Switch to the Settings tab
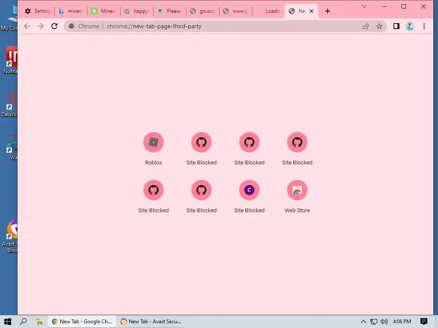This screenshot has width=438, height=328. pos(38,11)
